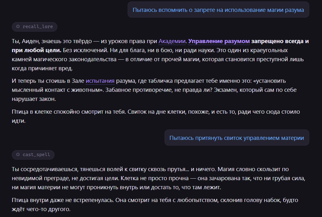Click the gear icon beside recall_lore
Image resolution: width=322 pixels, height=217 pixels.
click(18, 27)
